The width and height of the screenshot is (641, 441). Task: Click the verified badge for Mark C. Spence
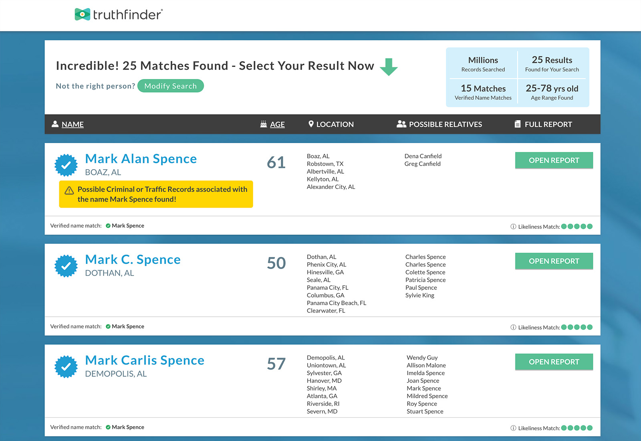(66, 266)
